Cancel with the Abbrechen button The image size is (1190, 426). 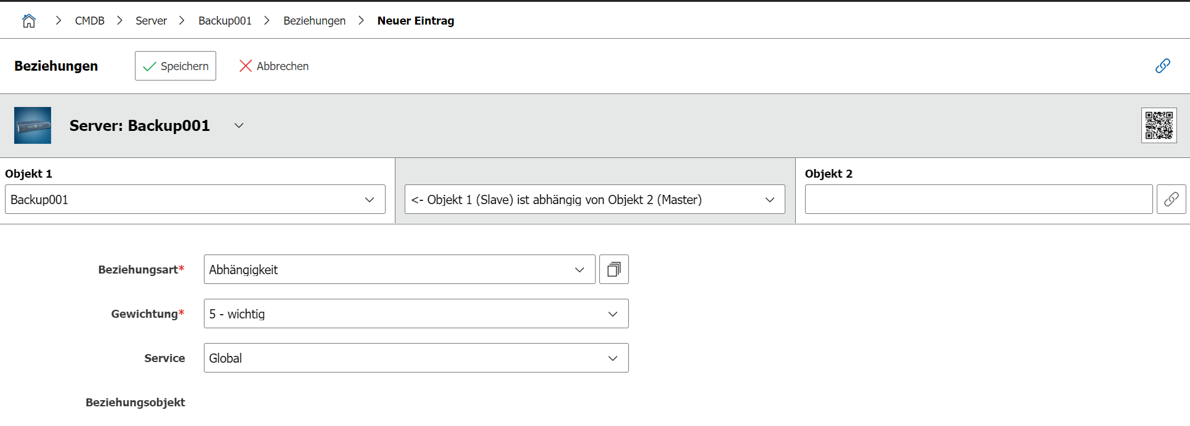[x=274, y=66]
